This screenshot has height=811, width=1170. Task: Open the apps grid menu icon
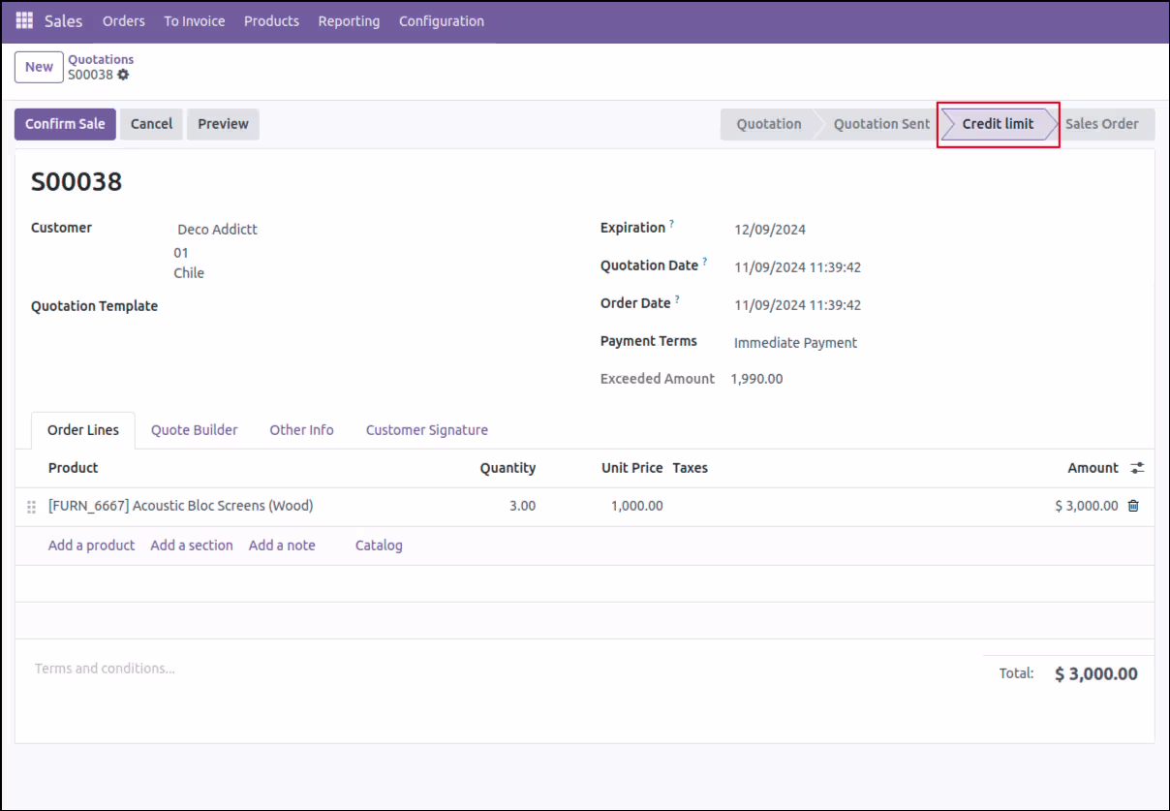(24, 20)
